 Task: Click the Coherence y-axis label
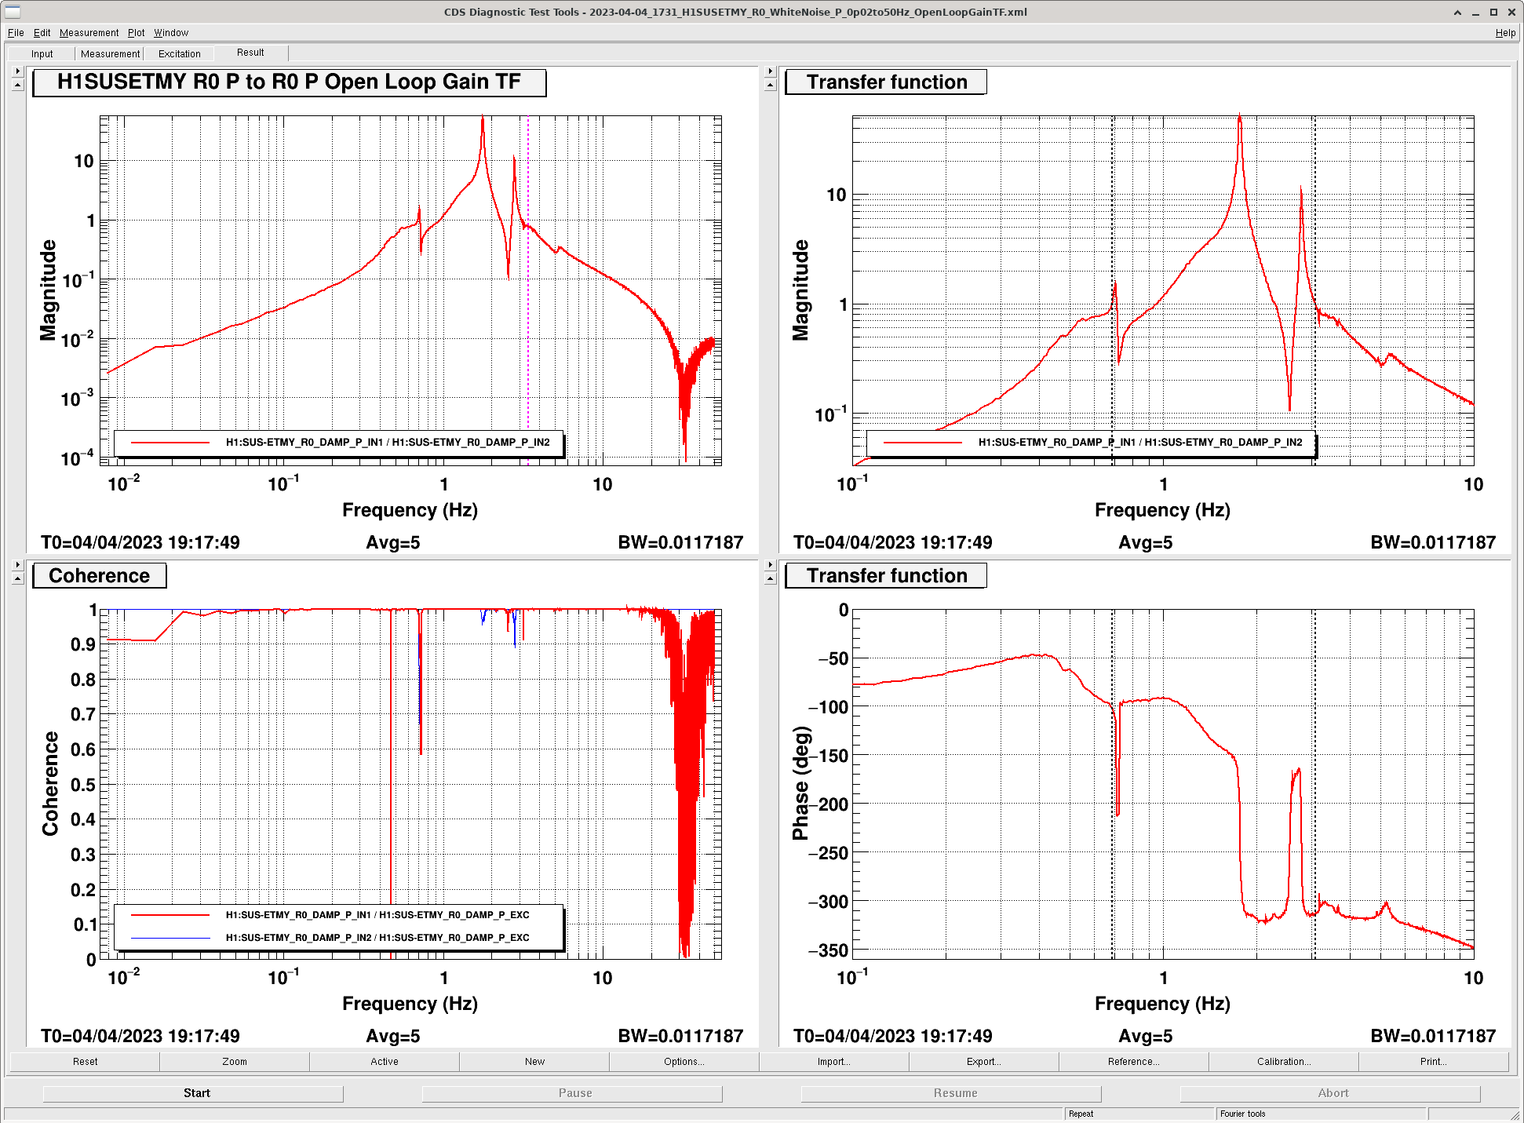(x=50, y=783)
